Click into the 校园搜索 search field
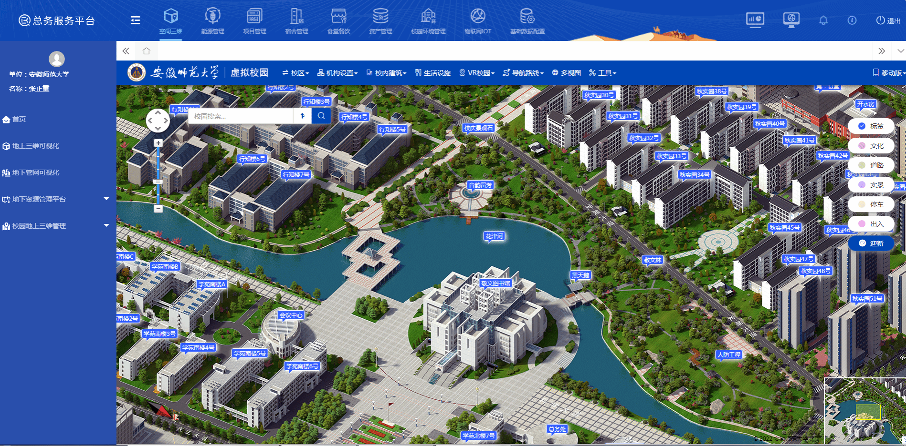906x446 pixels. coord(241,116)
